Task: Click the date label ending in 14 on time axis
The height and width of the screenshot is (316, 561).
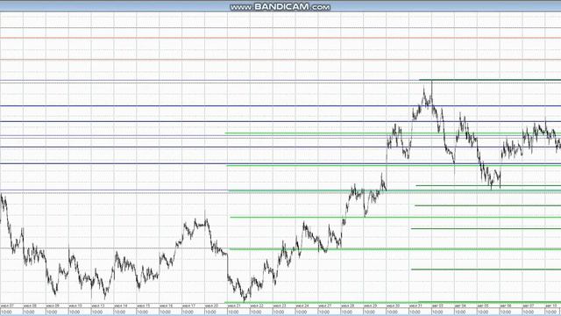Action: pos(121,306)
